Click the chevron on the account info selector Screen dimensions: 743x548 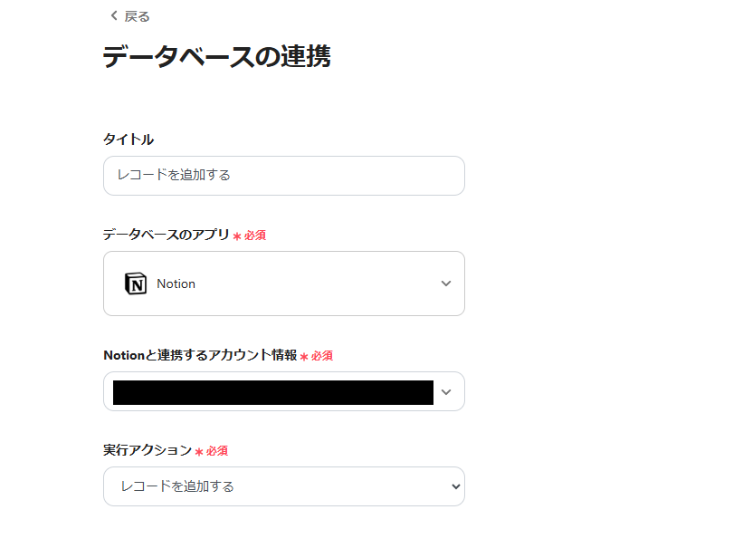point(445,391)
